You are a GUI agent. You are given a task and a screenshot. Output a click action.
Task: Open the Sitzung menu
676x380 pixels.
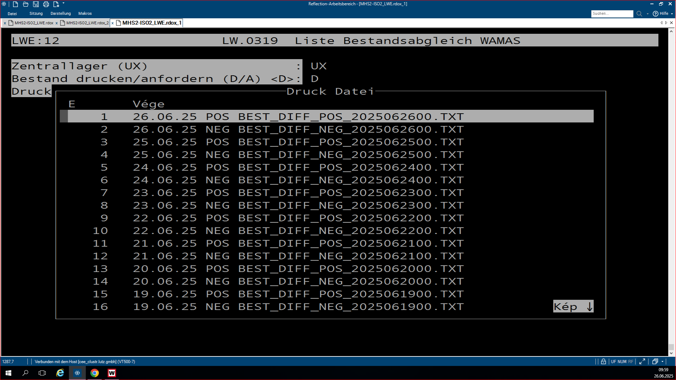(x=36, y=13)
